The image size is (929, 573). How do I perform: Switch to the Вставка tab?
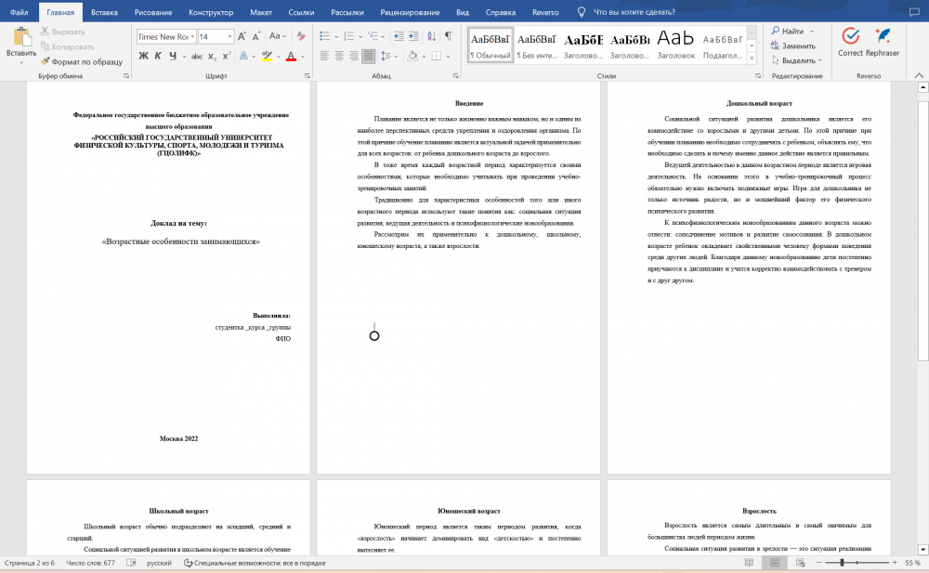pyautogui.click(x=104, y=12)
